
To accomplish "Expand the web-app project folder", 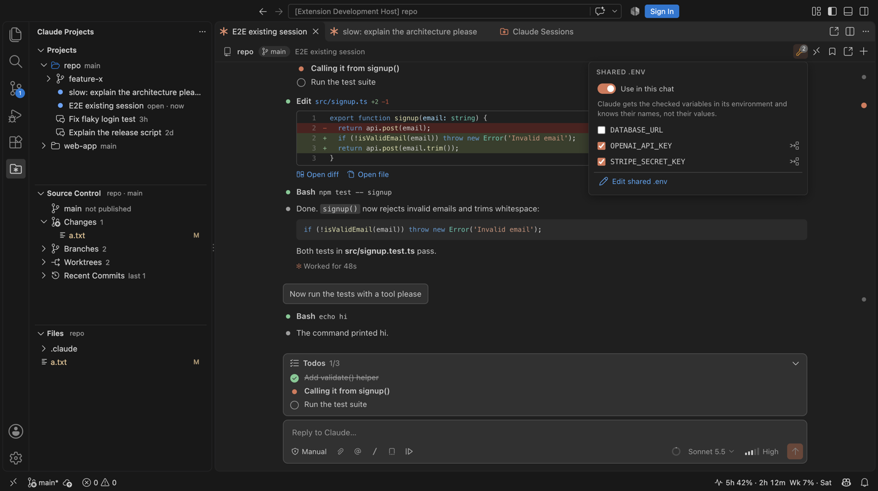I will (x=44, y=146).
